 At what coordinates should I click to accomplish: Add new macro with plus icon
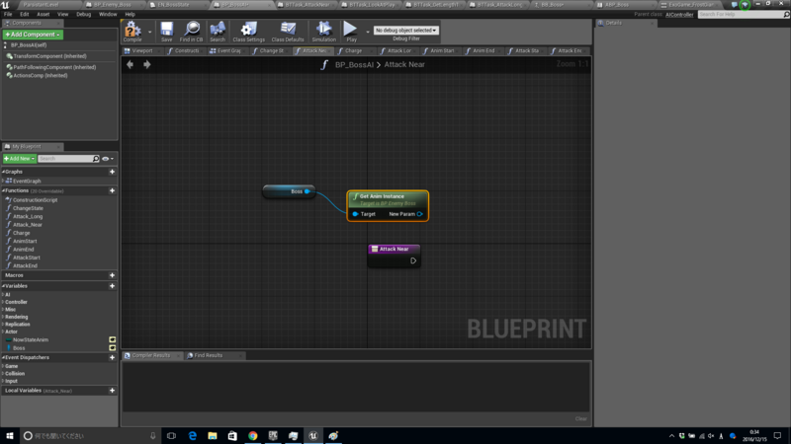pos(112,275)
